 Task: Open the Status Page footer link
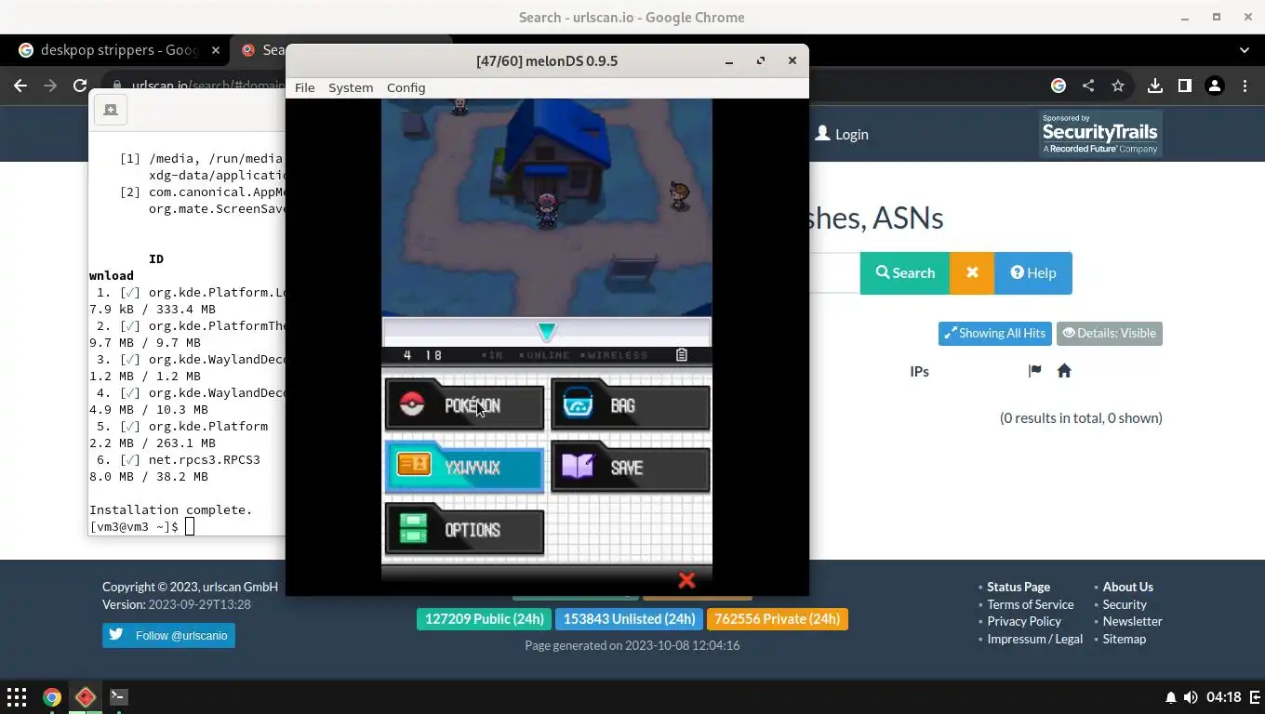(x=1019, y=587)
